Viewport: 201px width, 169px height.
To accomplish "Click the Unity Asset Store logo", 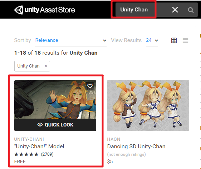I will tap(44, 10).
